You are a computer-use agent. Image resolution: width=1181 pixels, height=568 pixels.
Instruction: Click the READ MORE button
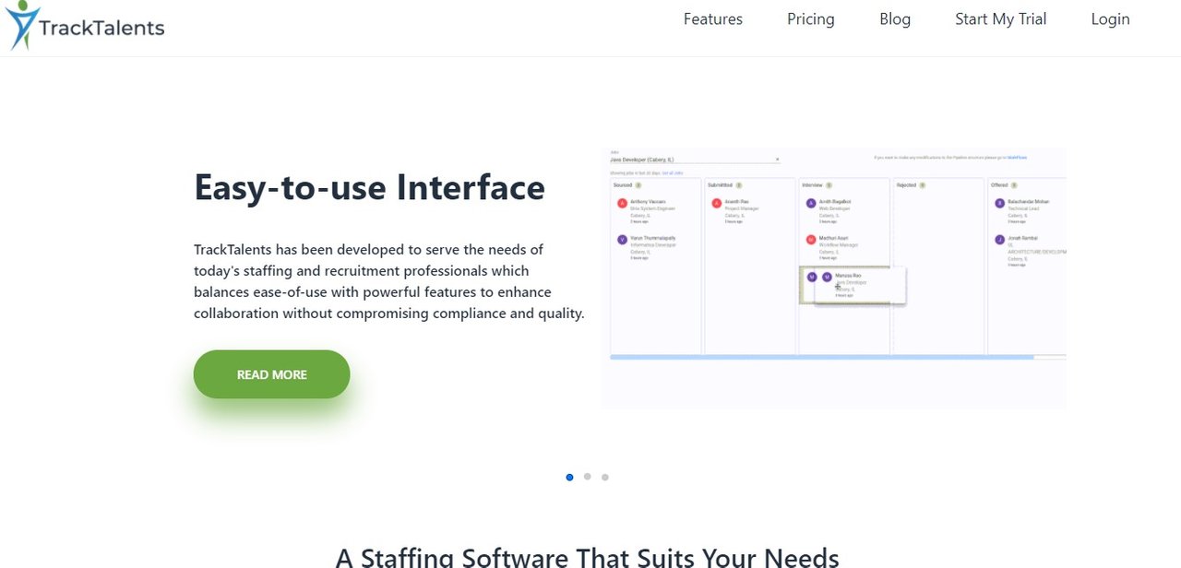coord(271,374)
